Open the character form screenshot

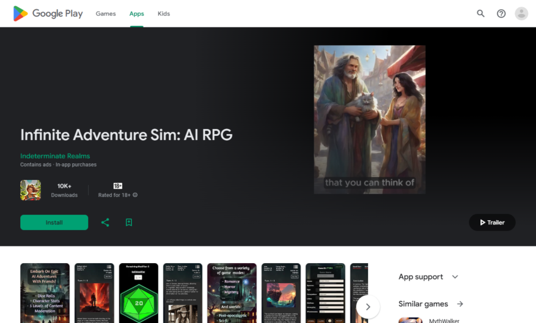[x=325, y=293]
